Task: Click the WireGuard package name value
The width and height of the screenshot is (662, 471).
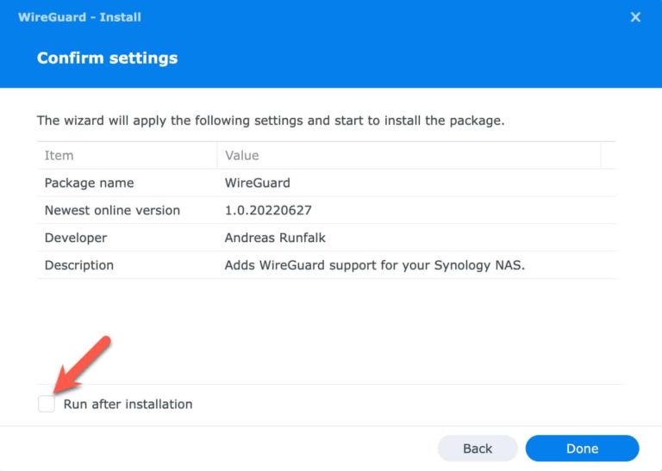Action: click(x=258, y=183)
